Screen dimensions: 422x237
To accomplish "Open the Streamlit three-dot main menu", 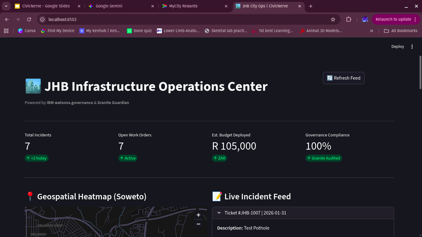I will pos(412,47).
